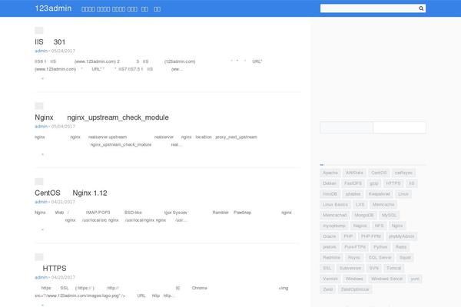
Task: Click admin author on 05/24/2017 post
Action: click(x=41, y=51)
